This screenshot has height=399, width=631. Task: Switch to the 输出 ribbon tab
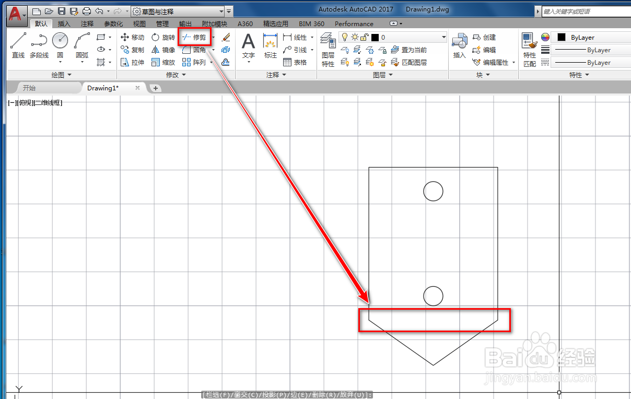tap(185, 24)
